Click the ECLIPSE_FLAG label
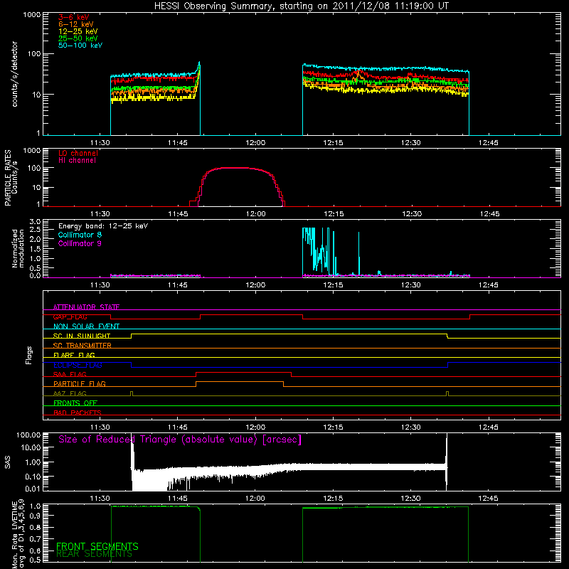Viewport: 569px width, 569px height. click(x=78, y=365)
